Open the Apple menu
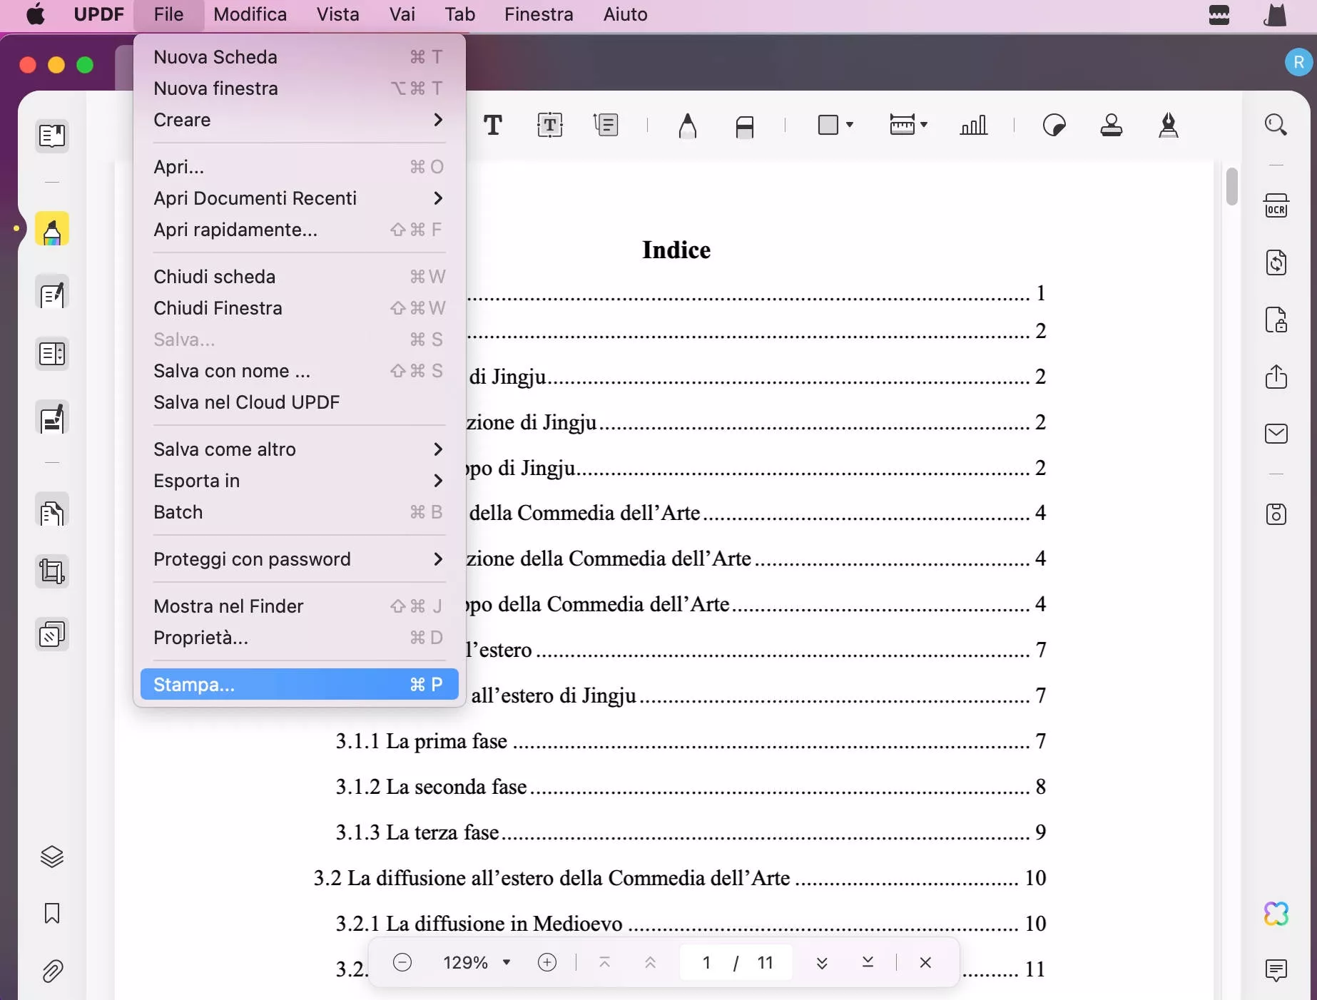This screenshot has height=1000, width=1317. [36, 14]
